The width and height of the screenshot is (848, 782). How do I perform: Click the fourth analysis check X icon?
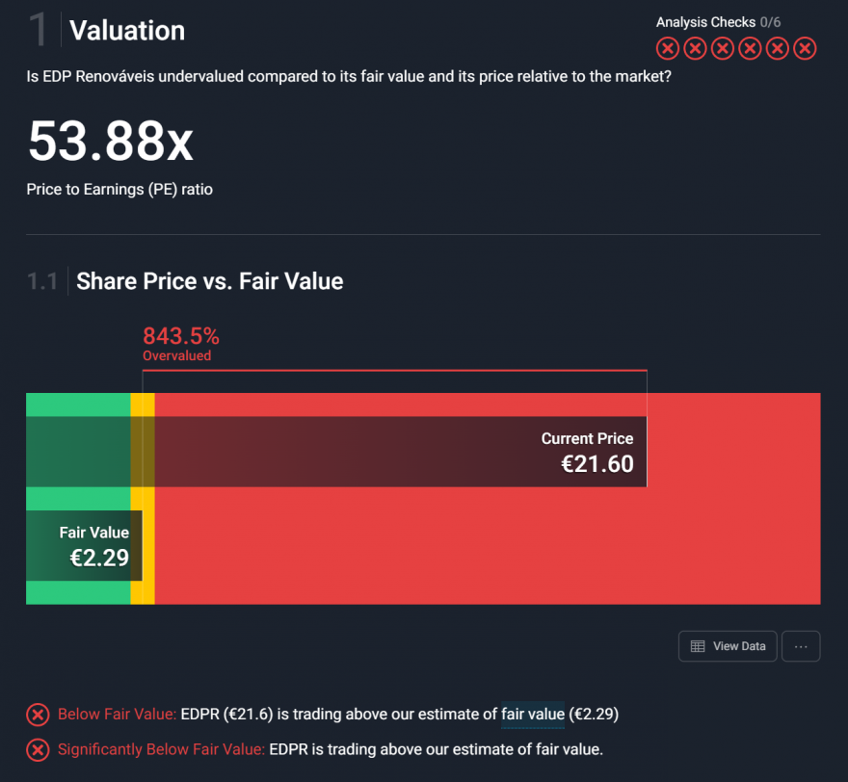[x=750, y=48]
